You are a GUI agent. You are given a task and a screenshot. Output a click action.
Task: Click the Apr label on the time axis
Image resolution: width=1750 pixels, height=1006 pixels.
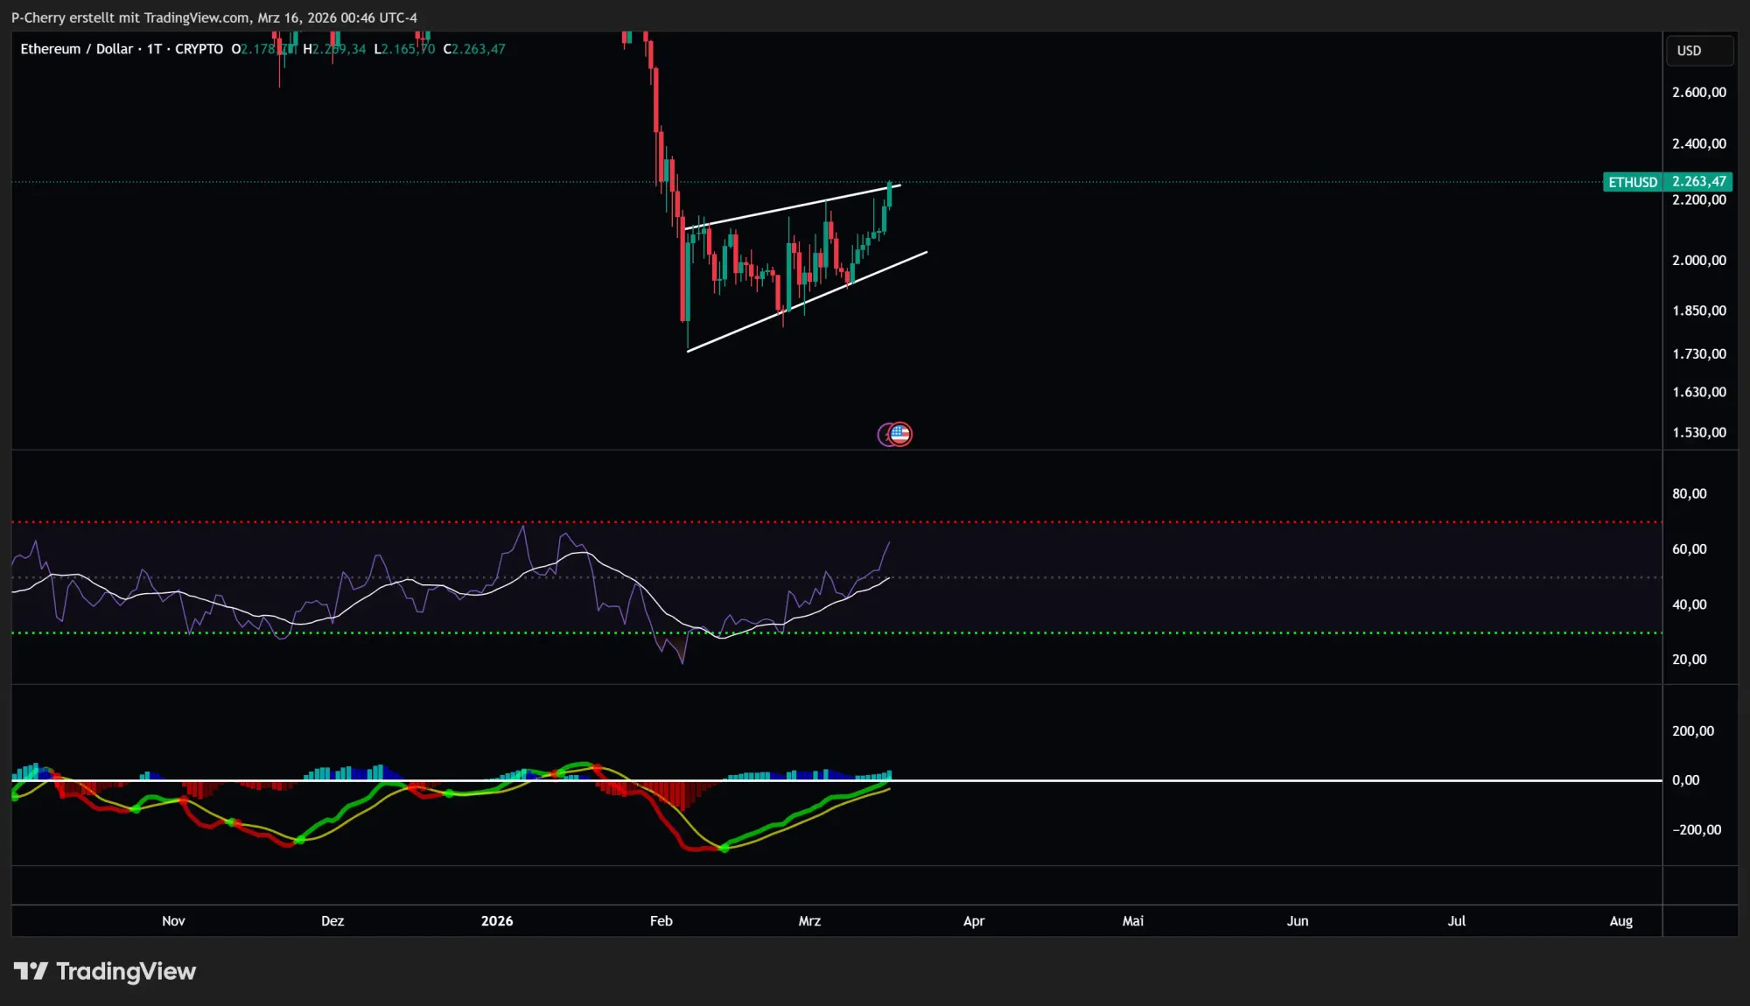pos(973,921)
